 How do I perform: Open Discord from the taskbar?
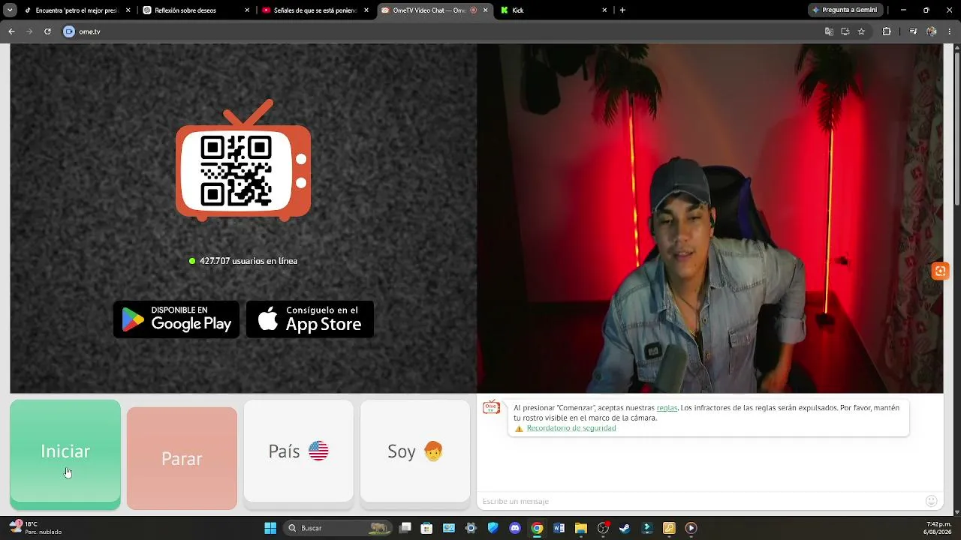tap(515, 528)
